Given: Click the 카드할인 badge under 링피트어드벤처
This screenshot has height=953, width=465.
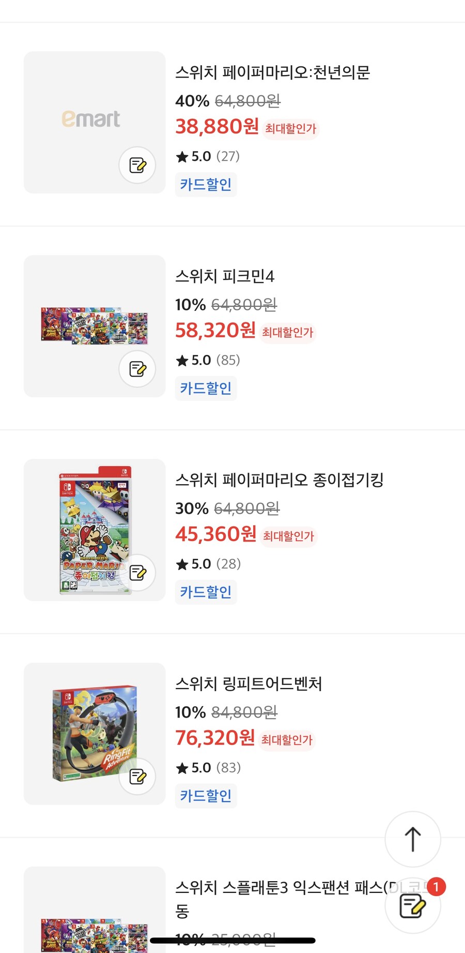Looking at the screenshot, I should click(206, 796).
